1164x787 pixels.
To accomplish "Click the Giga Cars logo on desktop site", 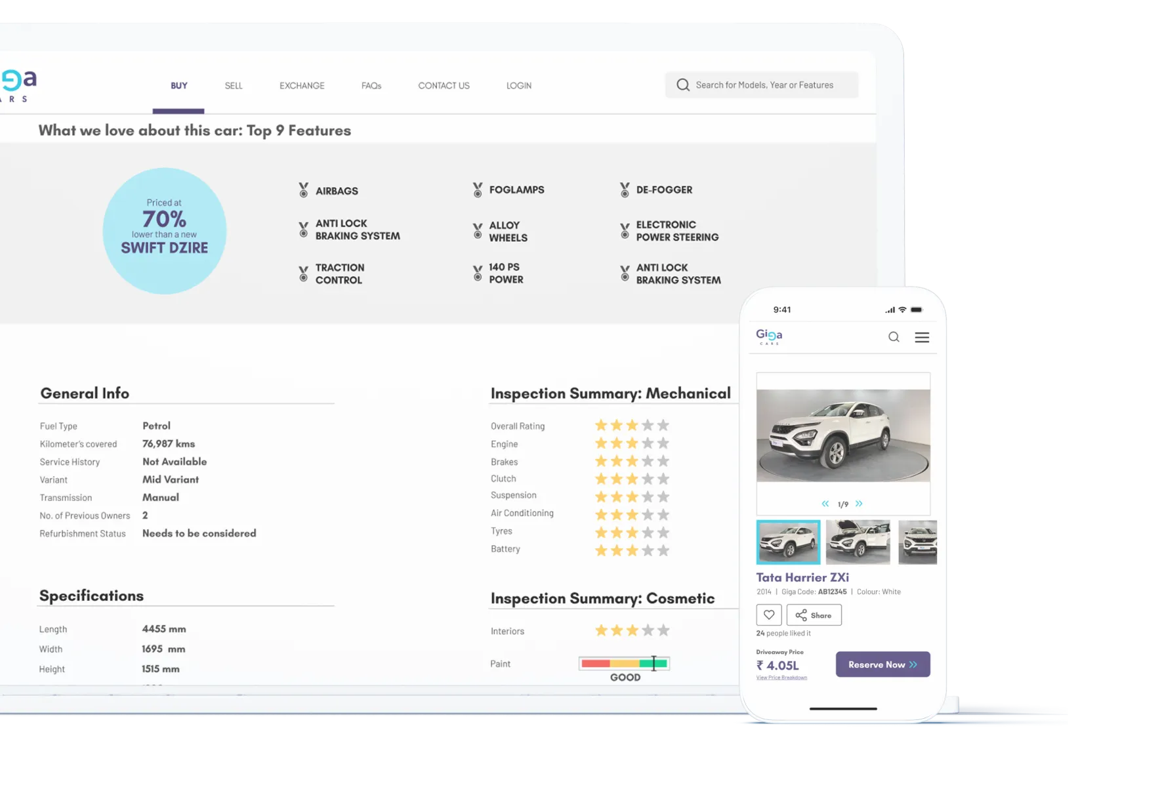I will [19, 85].
